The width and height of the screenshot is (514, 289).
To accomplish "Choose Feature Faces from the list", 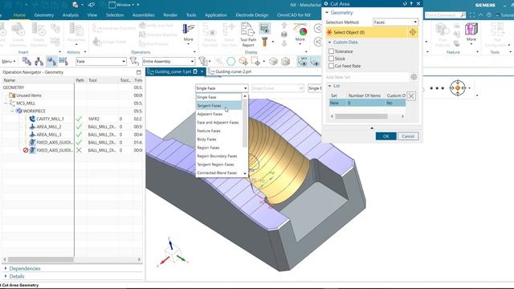I will [218, 131].
